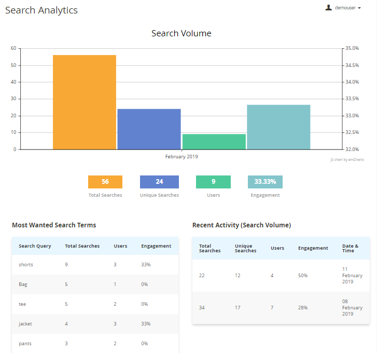Sort by the Search Query column header
The width and height of the screenshot is (377, 353).
click(x=35, y=246)
